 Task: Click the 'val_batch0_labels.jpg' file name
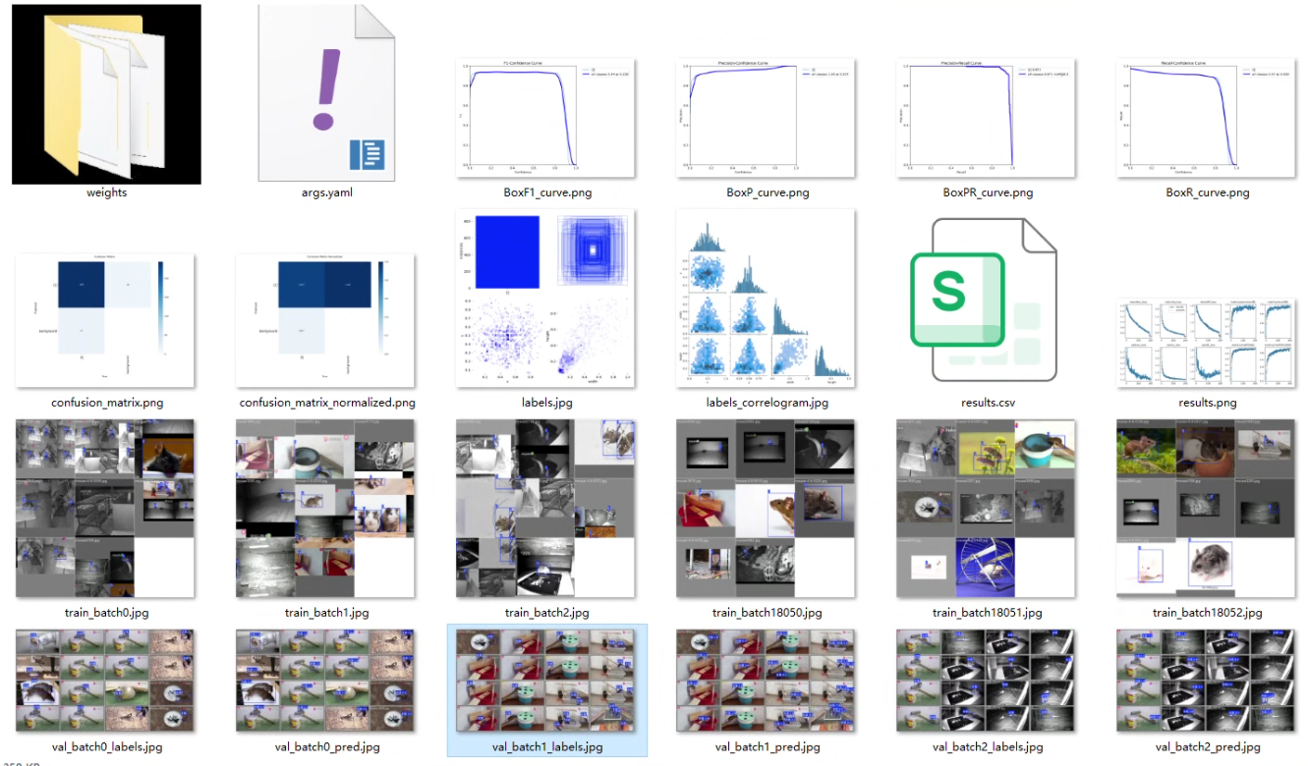(106, 747)
